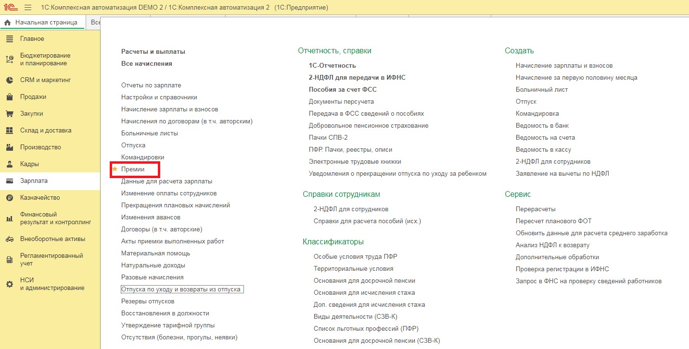The height and width of the screenshot is (349, 689).
Task: Open the Премии link
Action: pos(133,169)
